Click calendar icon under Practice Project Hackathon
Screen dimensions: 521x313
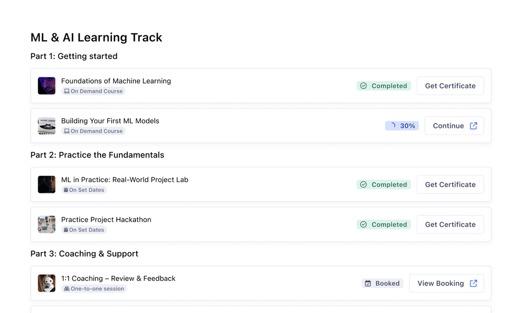click(66, 230)
